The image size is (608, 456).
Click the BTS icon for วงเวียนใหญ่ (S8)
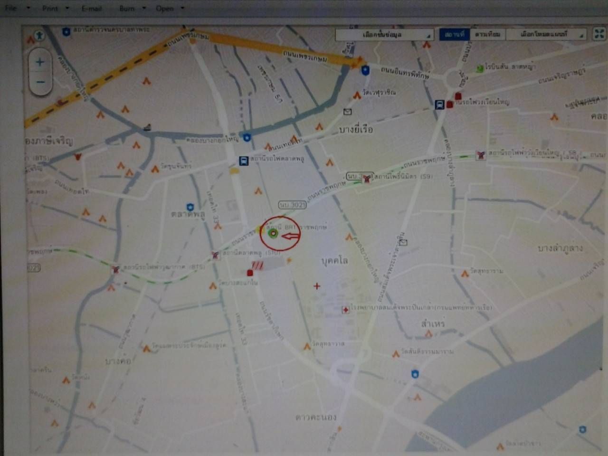(480, 155)
